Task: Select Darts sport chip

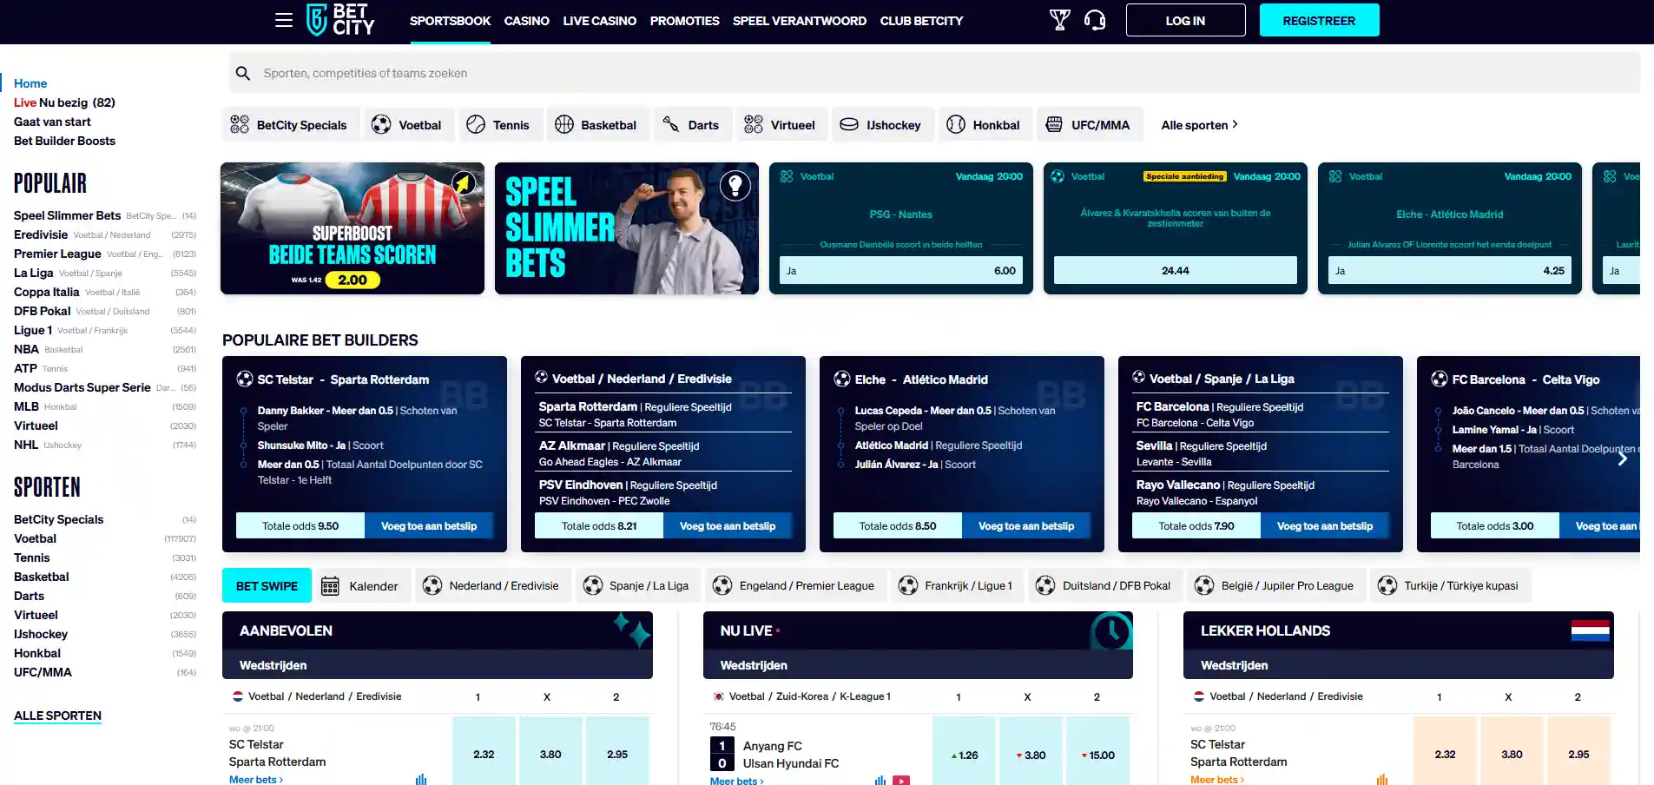Action: 692,125
